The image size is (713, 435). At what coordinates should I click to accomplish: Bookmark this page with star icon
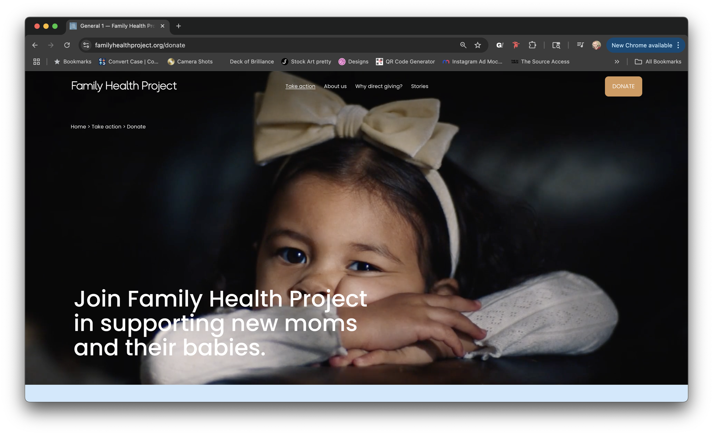click(477, 45)
